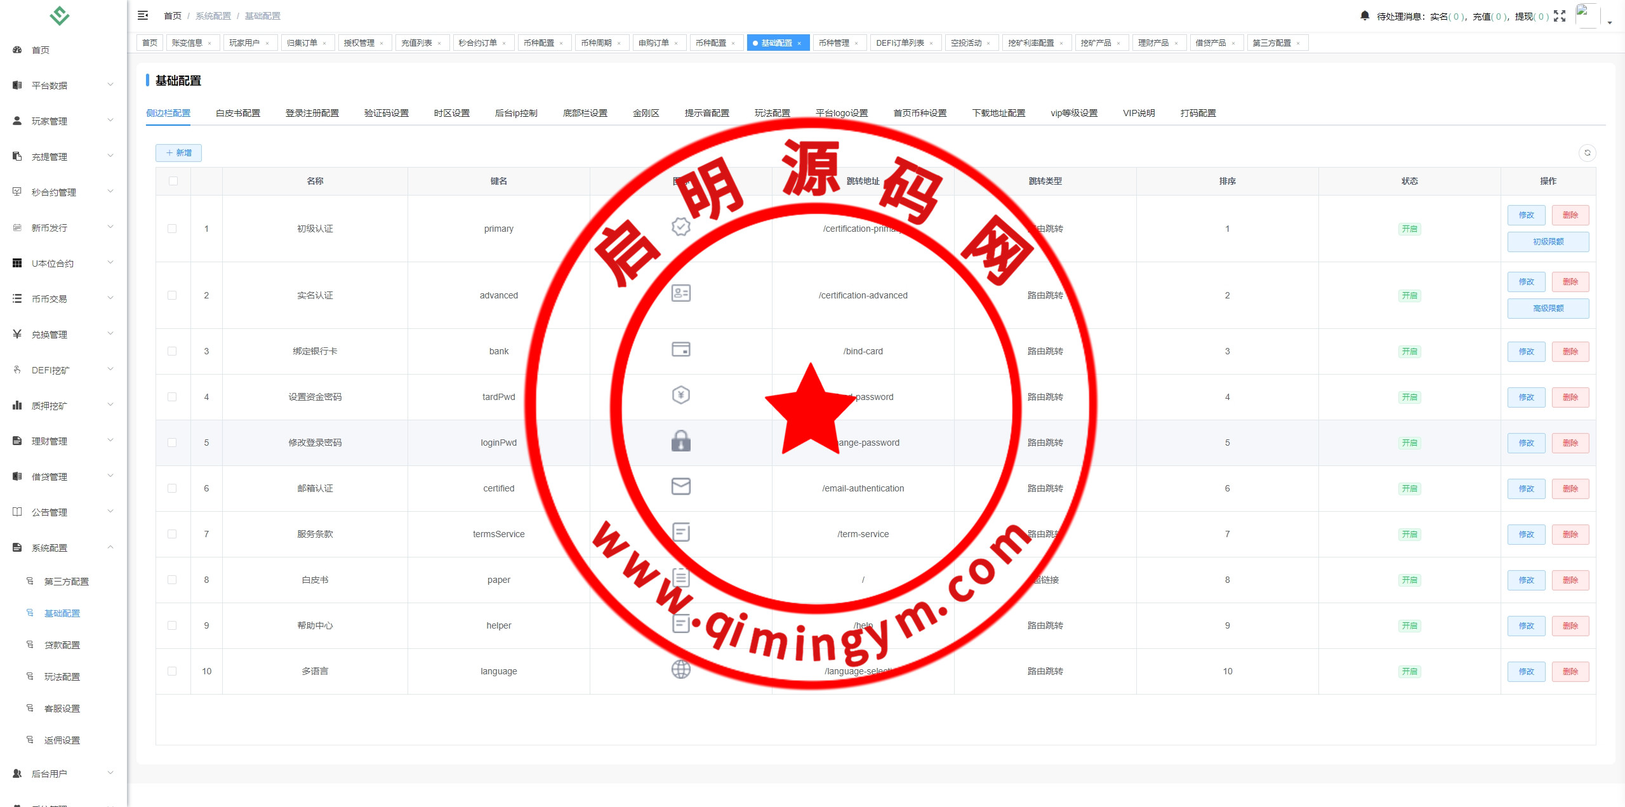This screenshot has width=1625, height=807.
Task: Click the envelope icon for 邮箱认证
Action: pos(680,487)
